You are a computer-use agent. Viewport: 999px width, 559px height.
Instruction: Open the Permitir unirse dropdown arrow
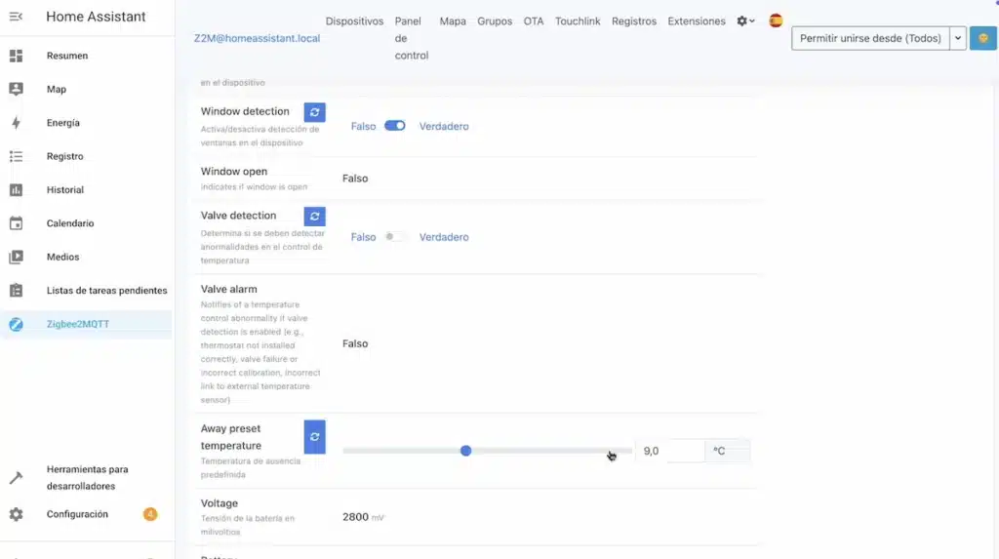(x=958, y=38)
